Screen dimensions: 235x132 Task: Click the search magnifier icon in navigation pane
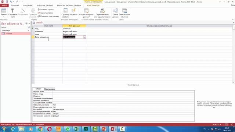[29, 27]
